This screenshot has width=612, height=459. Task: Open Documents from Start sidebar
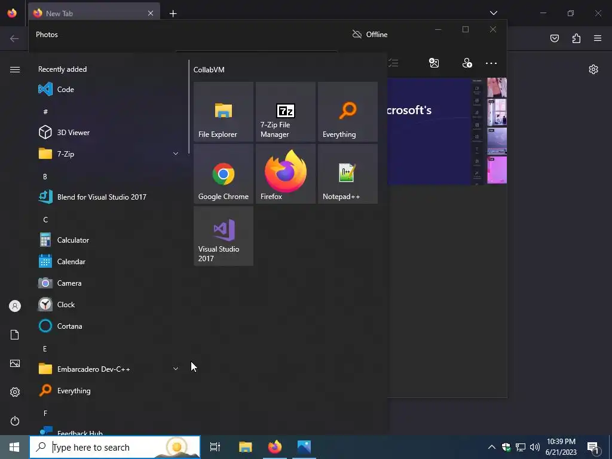pos(15,335)
